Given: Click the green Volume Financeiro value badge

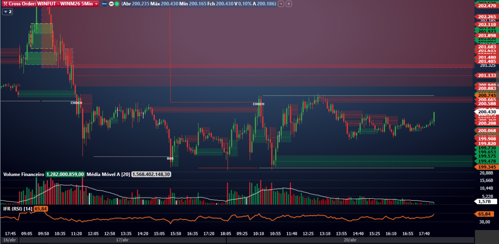Looking at the screenshot, I should (65, 174).
